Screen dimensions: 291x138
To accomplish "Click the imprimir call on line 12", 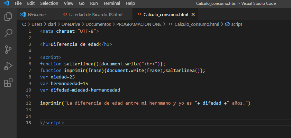I will (x=51, y=103).
